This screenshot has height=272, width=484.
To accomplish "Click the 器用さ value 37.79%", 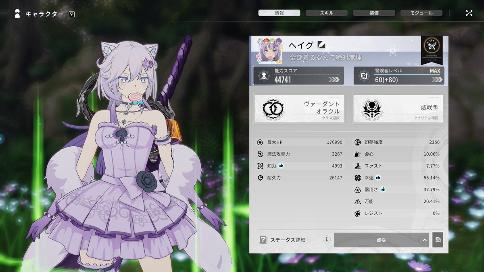I will pos(432,189).
